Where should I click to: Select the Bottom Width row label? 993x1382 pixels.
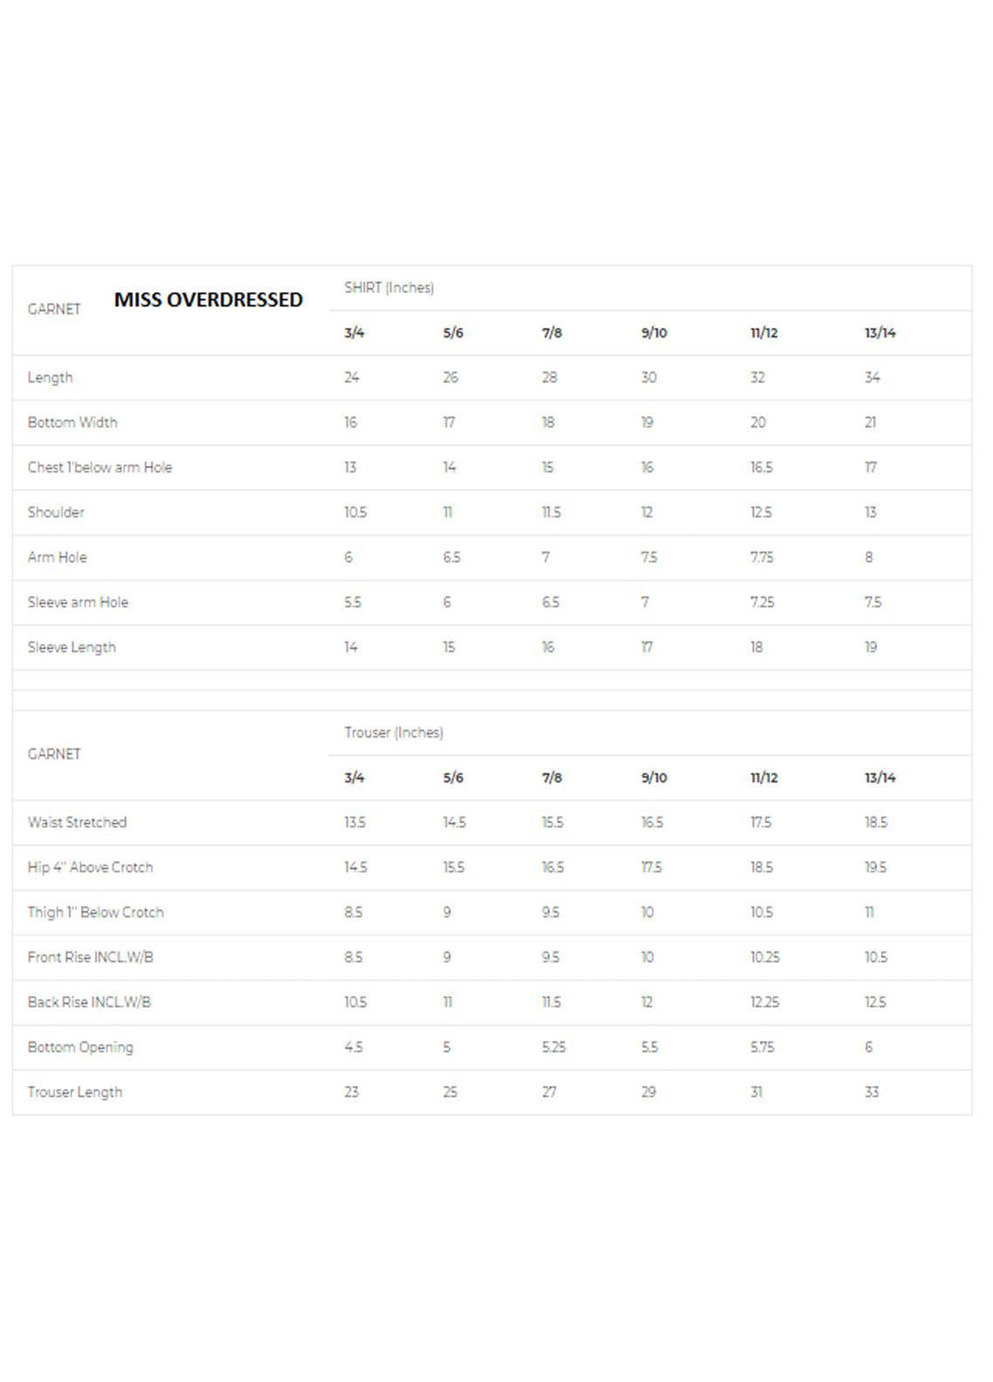coord(73,423)
